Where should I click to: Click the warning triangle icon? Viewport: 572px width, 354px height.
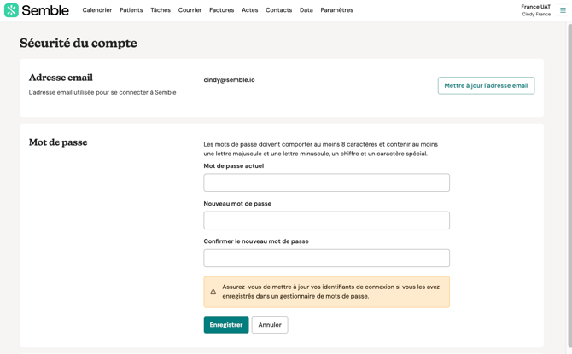(x=213, y=292)
